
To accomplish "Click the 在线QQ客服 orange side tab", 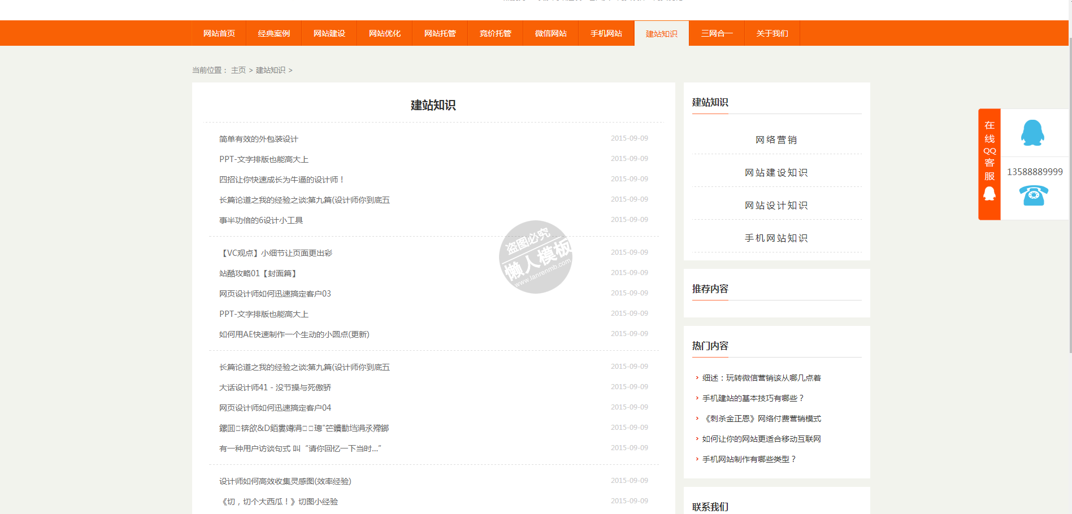I will coord(989,164).
